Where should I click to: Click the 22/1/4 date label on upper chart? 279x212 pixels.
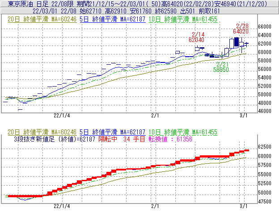pos(62,116)
